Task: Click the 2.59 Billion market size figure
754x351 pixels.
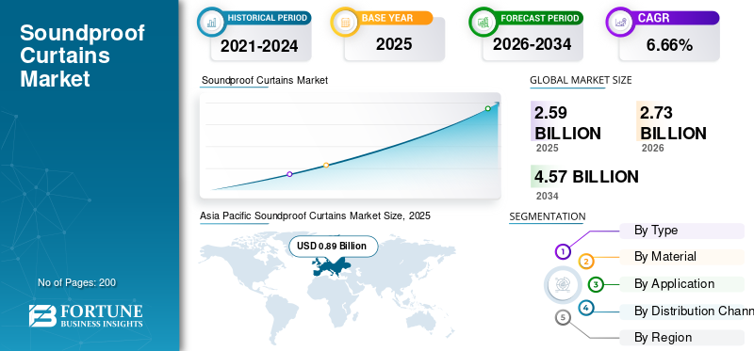Action: click(x=567, y=123)
